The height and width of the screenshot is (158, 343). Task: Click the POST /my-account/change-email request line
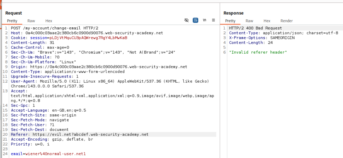(54, 28)
